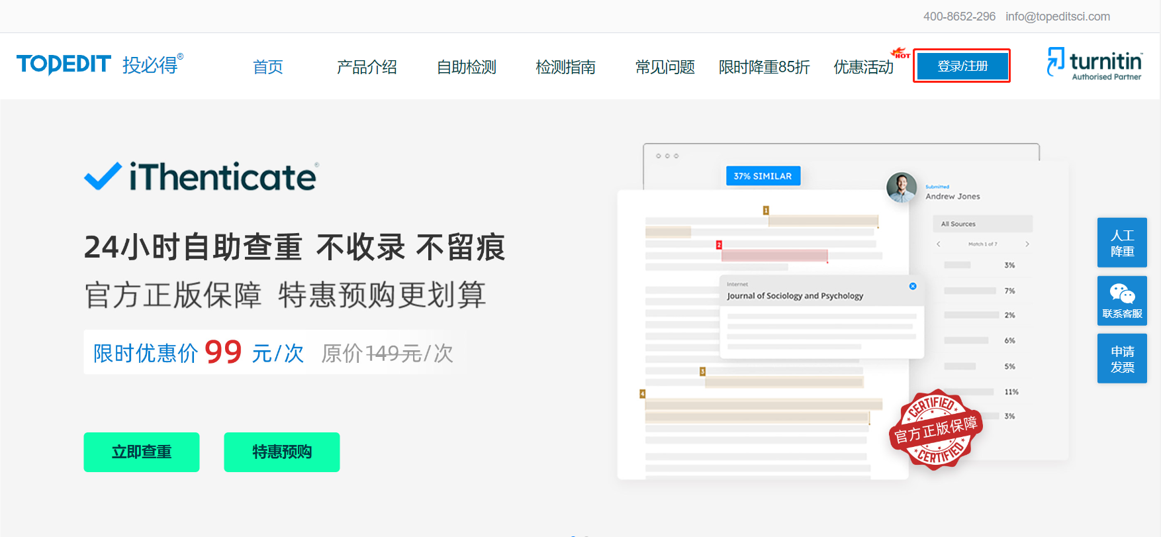
Task: Click the iThenticate checkmark logo
Action: (x=201, y=177)
